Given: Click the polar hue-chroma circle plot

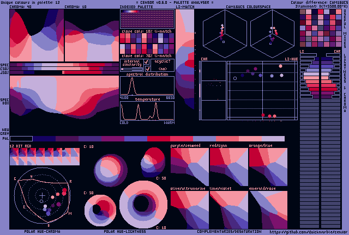Looking at the screenshot, I should (43, 196).
